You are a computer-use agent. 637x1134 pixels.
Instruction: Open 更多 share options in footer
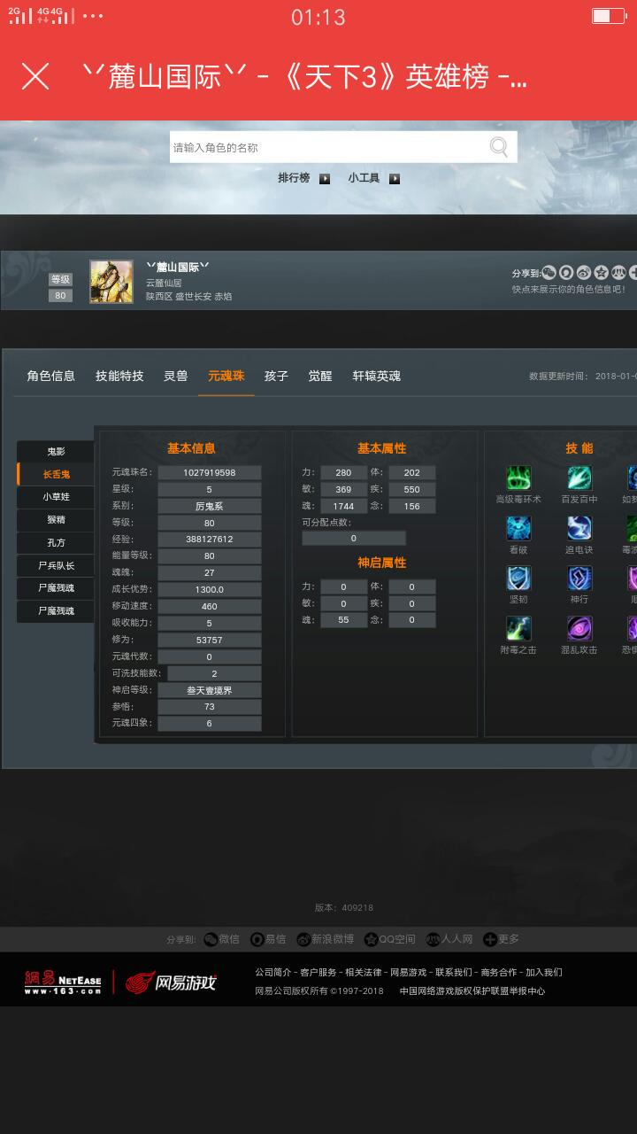pyautogui.click(x=501, y=939)
